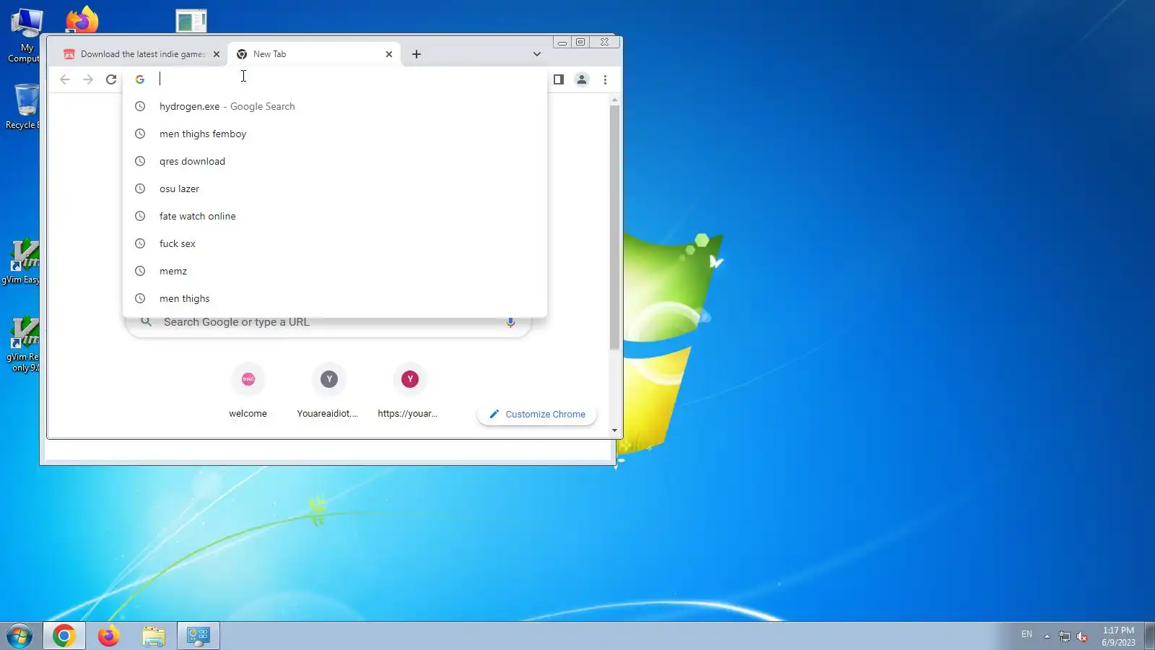Open the welcome shortcut tile
The width and height of the screenshot is (1155, 650).
click(248, 391)
